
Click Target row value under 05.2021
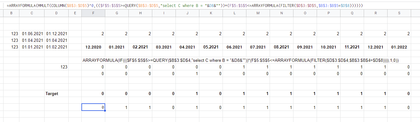(211, 94)
